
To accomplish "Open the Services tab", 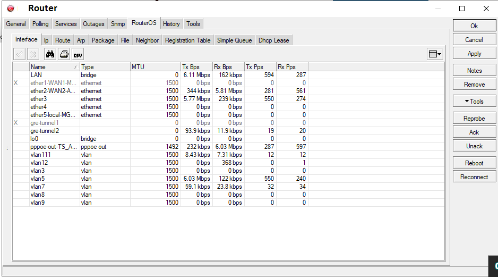I will pos(66,24).
